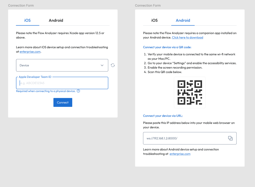This screenshot has width=255, height=187.
Task: Select the ws://192.168.1.2:8000/ address field
Action: click(x=184, y=138)
